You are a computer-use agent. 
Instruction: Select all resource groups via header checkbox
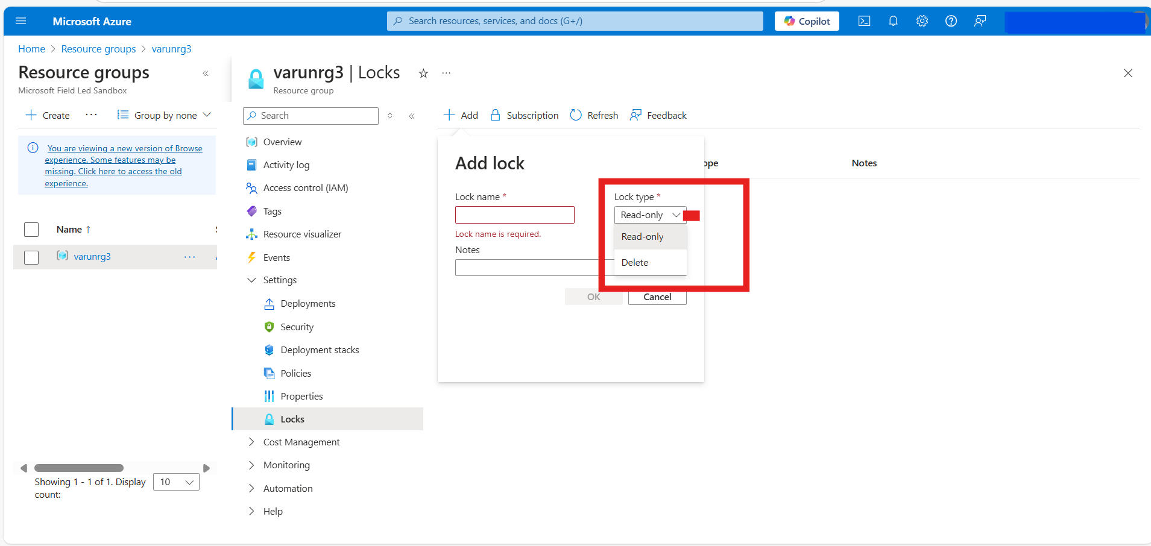pos(31,229)
